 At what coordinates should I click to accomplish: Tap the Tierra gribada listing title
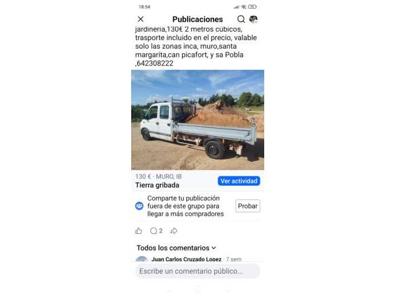157,185
